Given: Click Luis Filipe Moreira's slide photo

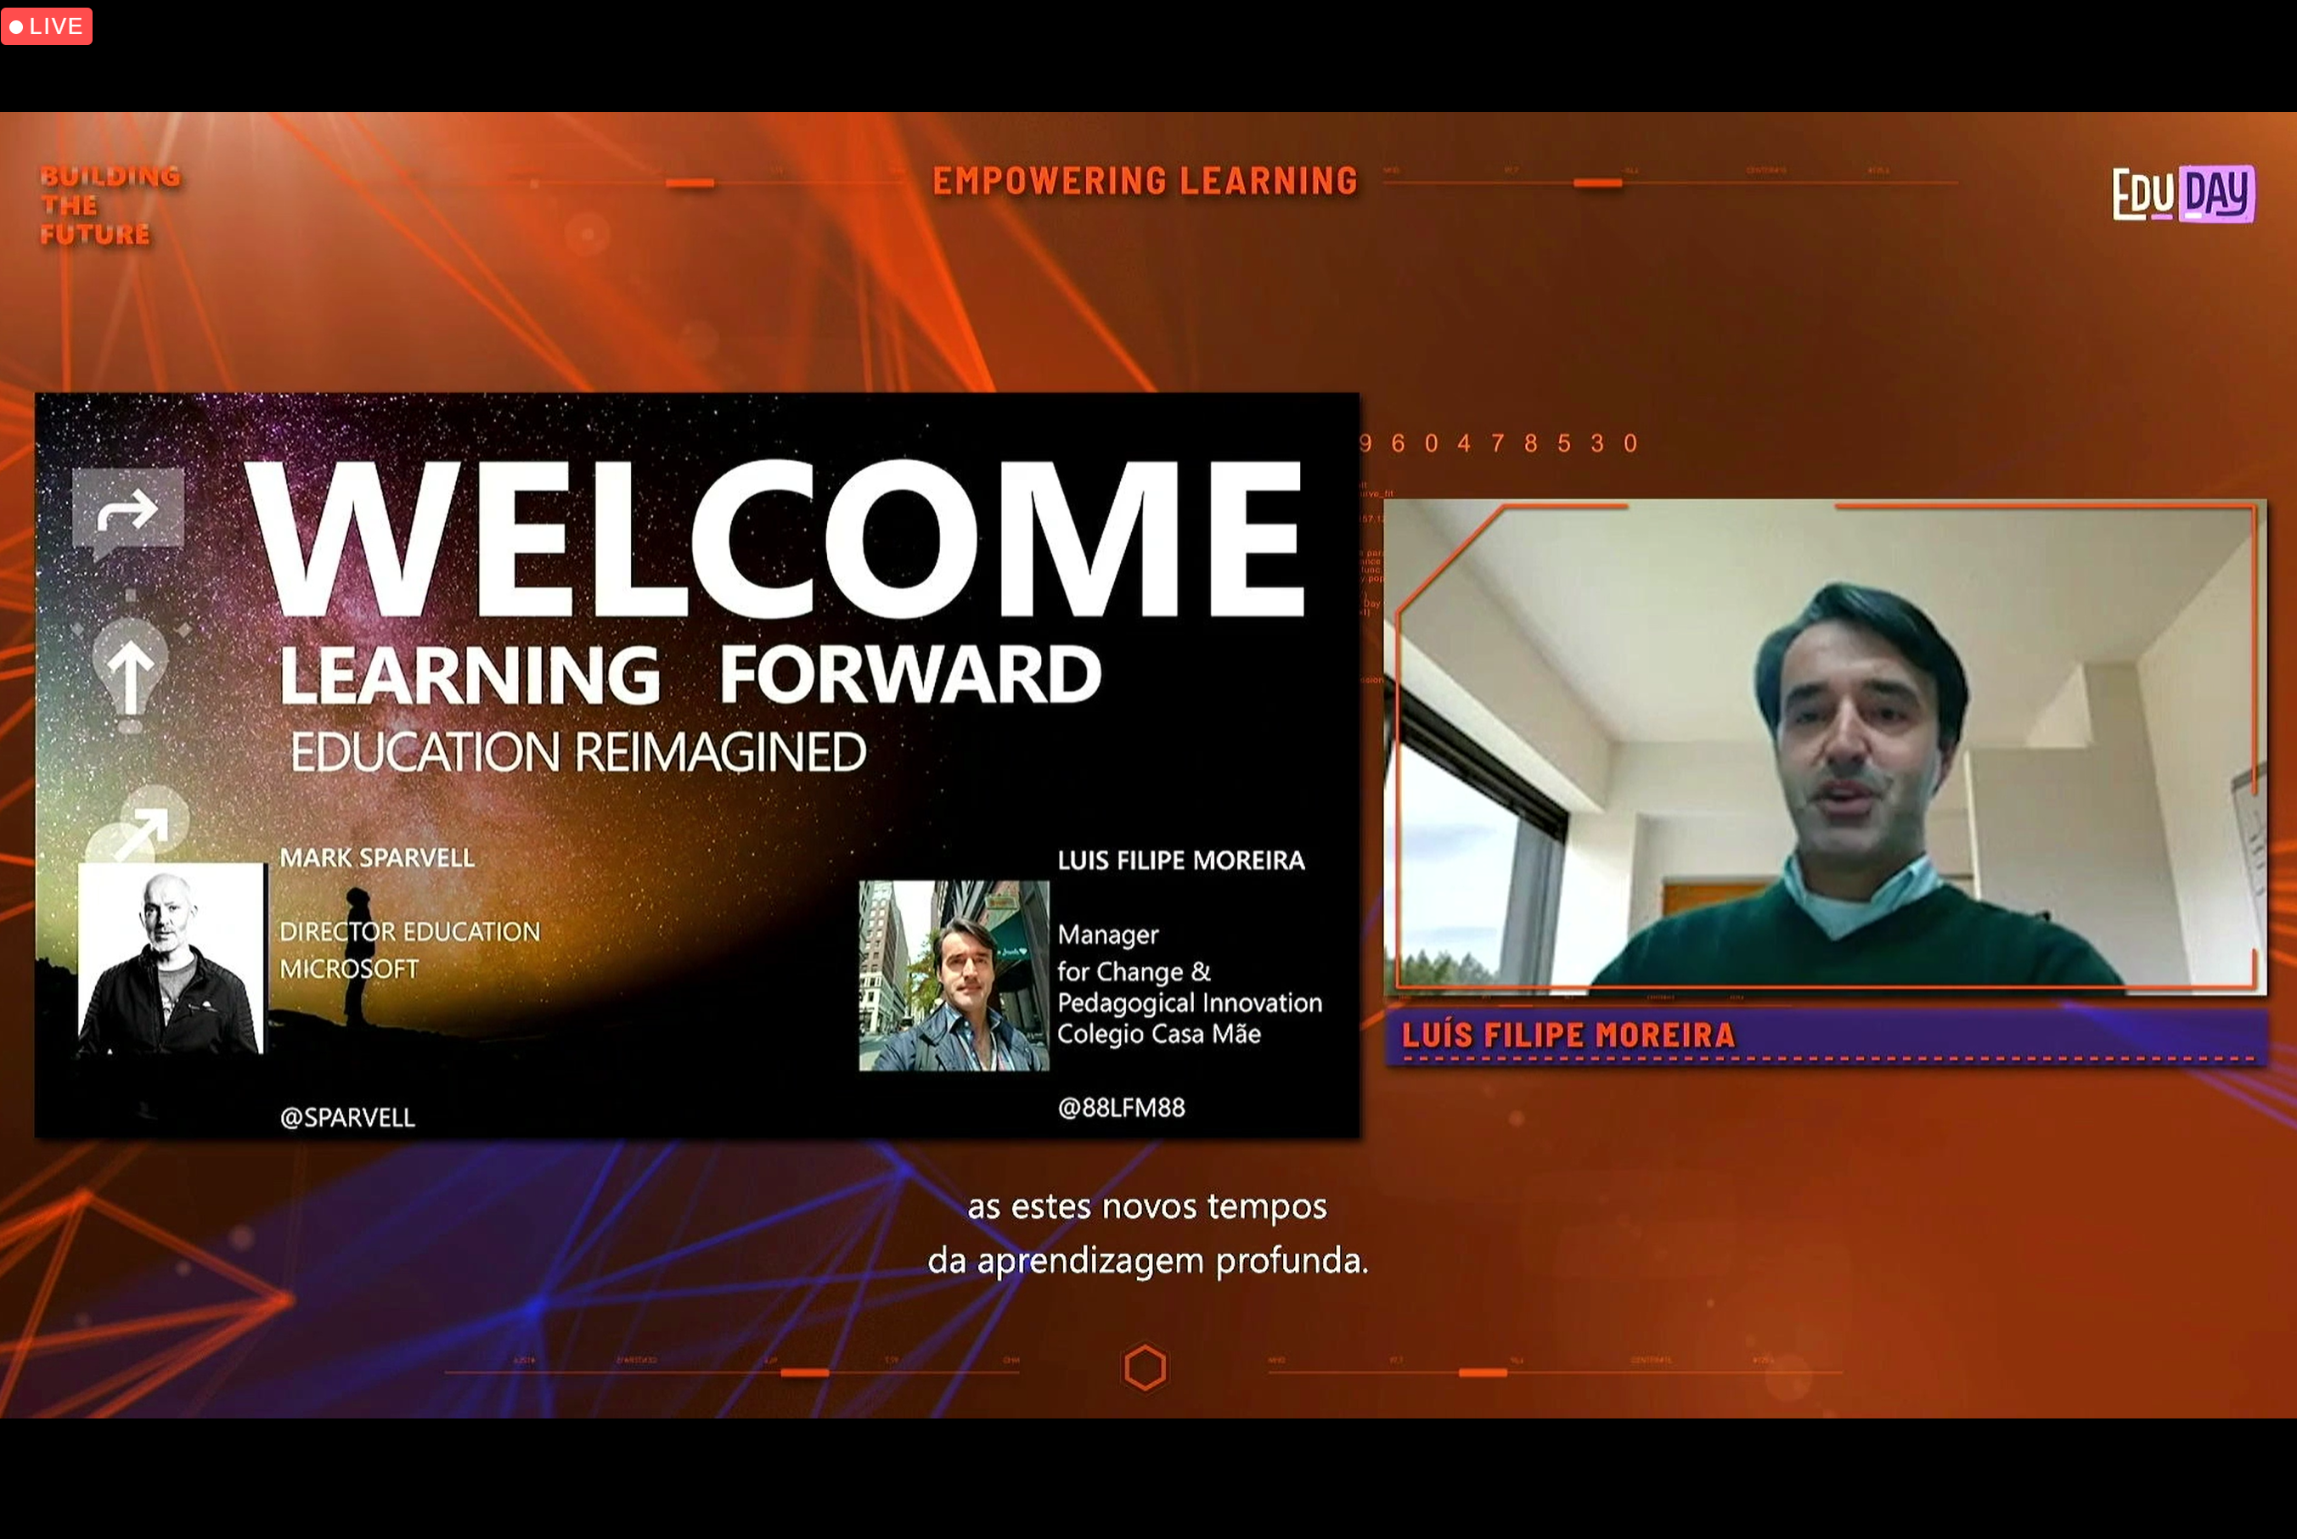Looking at the screenshot, I should pos(953,975).
